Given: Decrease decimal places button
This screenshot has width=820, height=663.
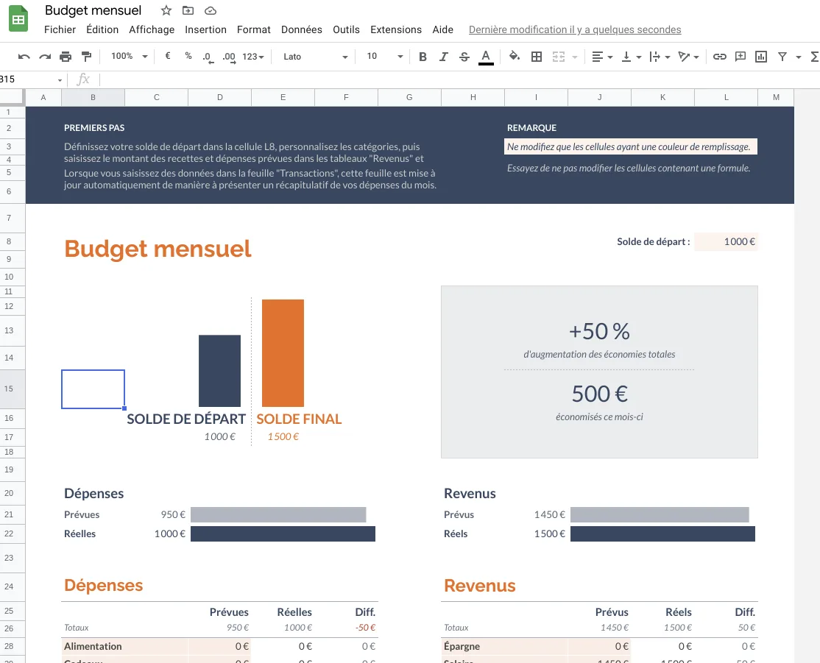Looking at the screenshot, I should pyautogui.click(x=208, y=57).
